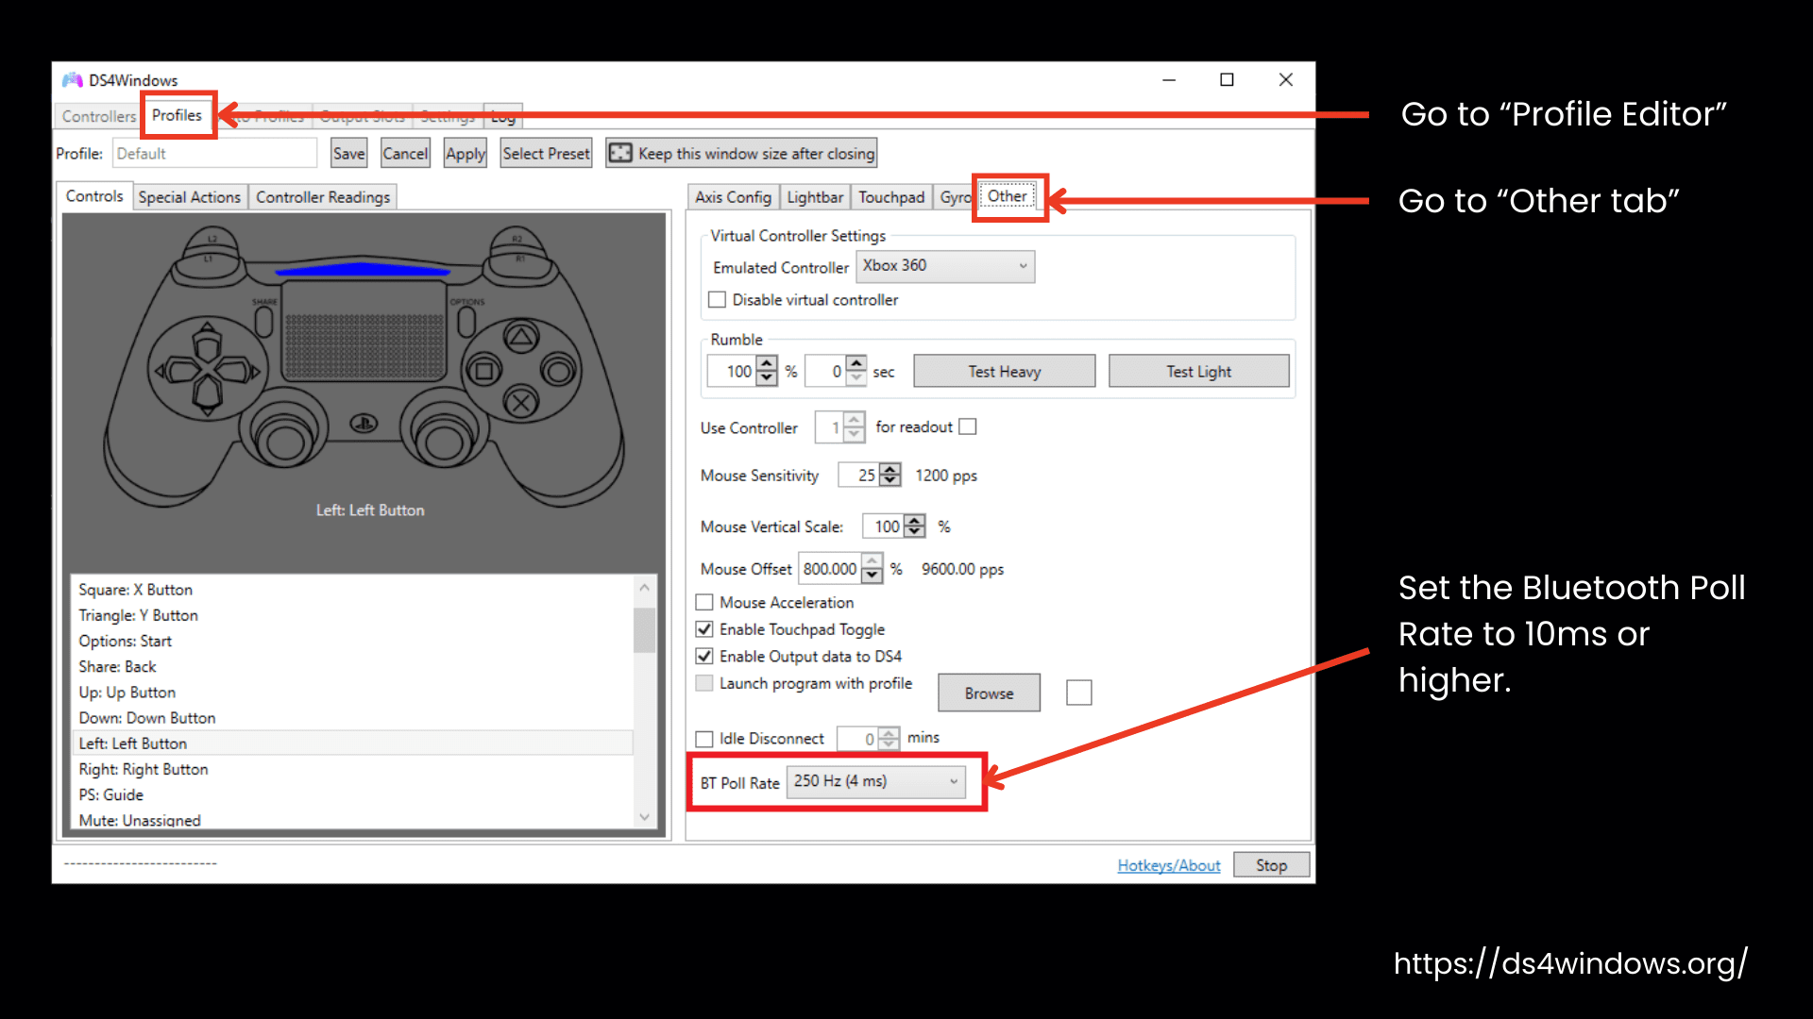Adjust rumble seconds stepper
1813x1019 pixels.
click(856, 371)
